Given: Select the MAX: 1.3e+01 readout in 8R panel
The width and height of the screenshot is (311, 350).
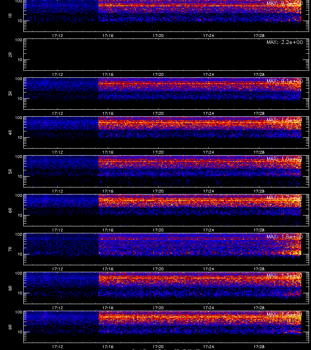Looking at the screenshot, I should point(285,276).
